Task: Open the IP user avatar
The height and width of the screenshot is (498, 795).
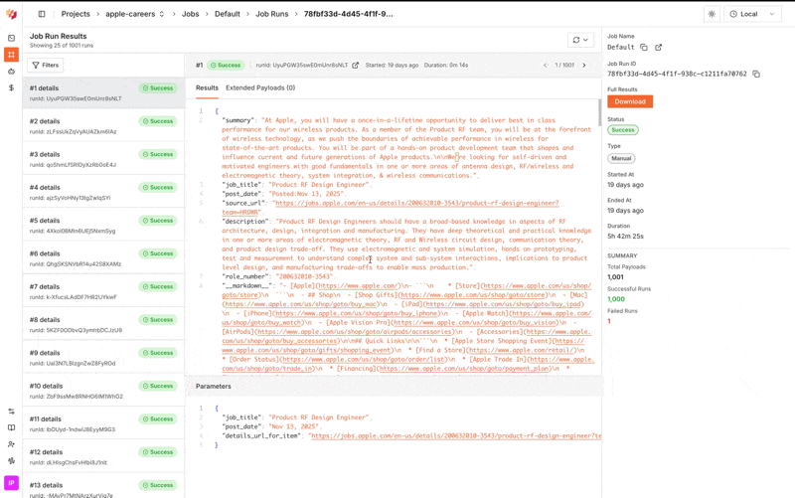Action: click(11, 483)
